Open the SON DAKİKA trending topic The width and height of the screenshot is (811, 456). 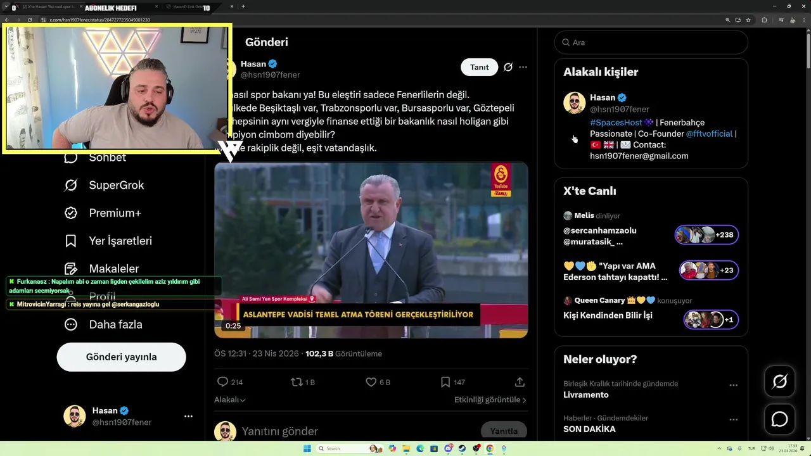pos(589,429)
